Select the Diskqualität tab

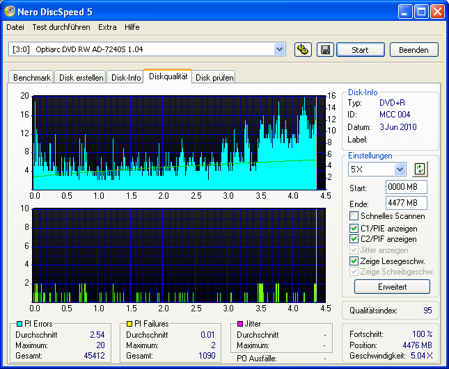click(168, 76)
